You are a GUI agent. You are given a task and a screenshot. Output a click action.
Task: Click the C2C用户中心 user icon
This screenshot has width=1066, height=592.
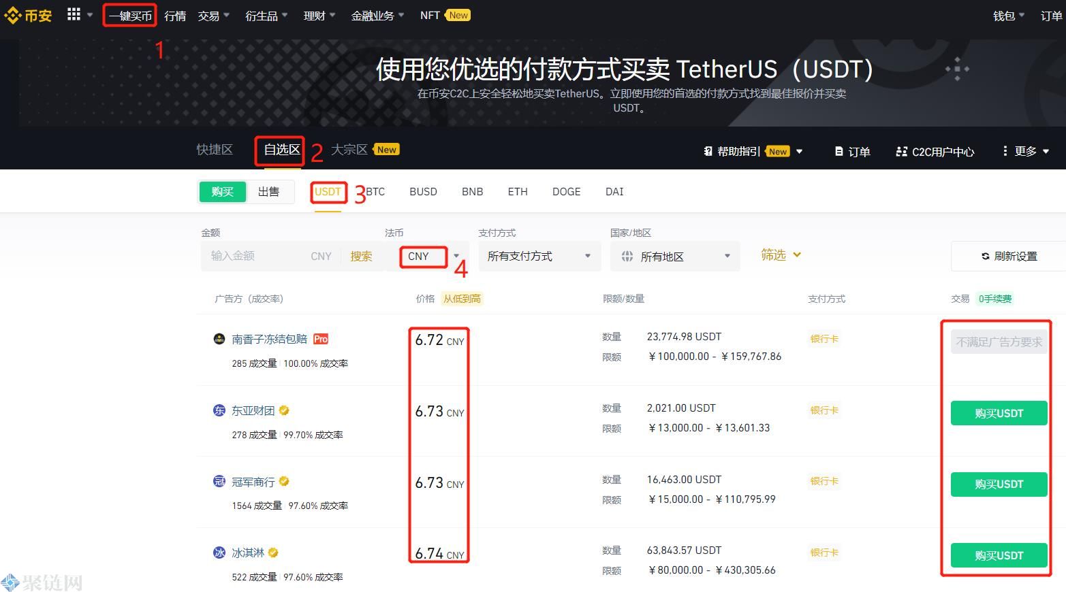click(902, 152)
